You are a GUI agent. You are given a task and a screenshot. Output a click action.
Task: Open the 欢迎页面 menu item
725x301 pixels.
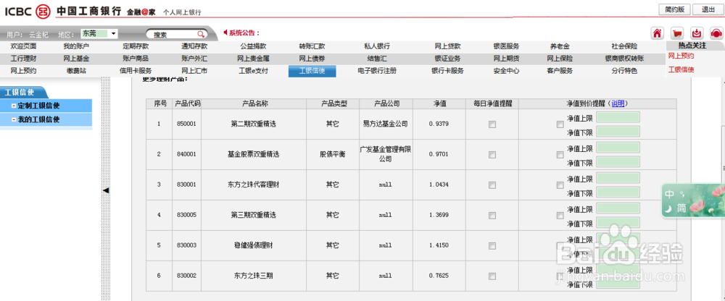[x=24, y=46]
